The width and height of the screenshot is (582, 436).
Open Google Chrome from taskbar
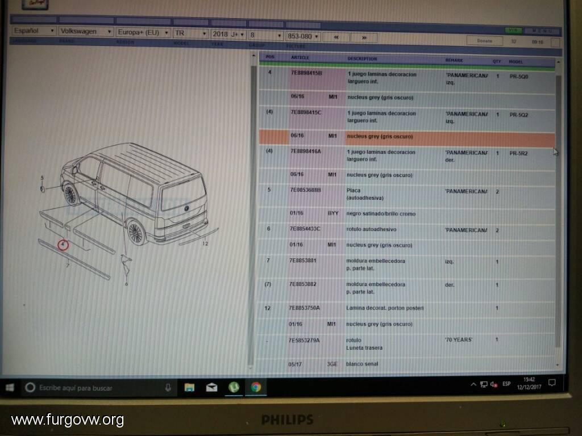256,387
